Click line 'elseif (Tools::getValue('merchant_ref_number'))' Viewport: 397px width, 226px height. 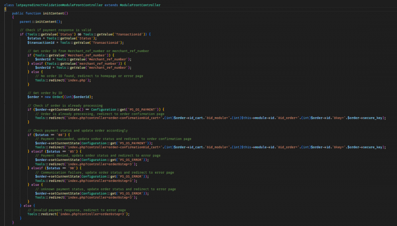(77, 64)
